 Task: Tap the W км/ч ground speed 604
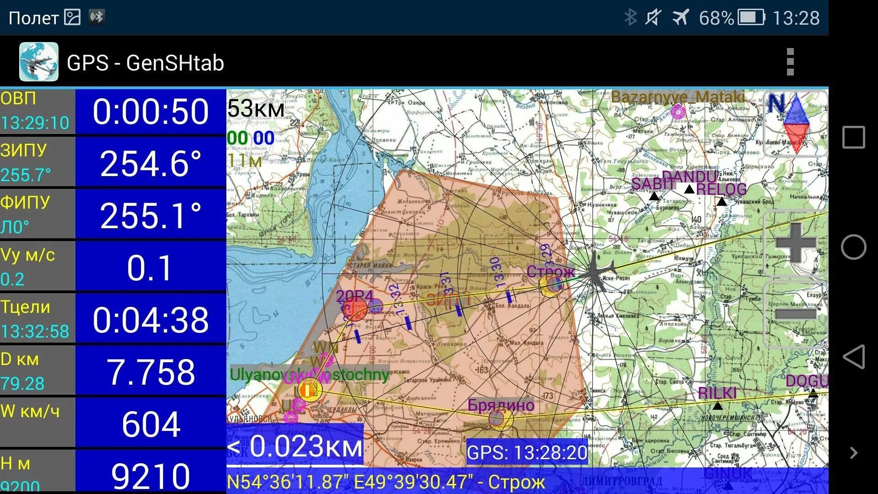click(150, 424)
